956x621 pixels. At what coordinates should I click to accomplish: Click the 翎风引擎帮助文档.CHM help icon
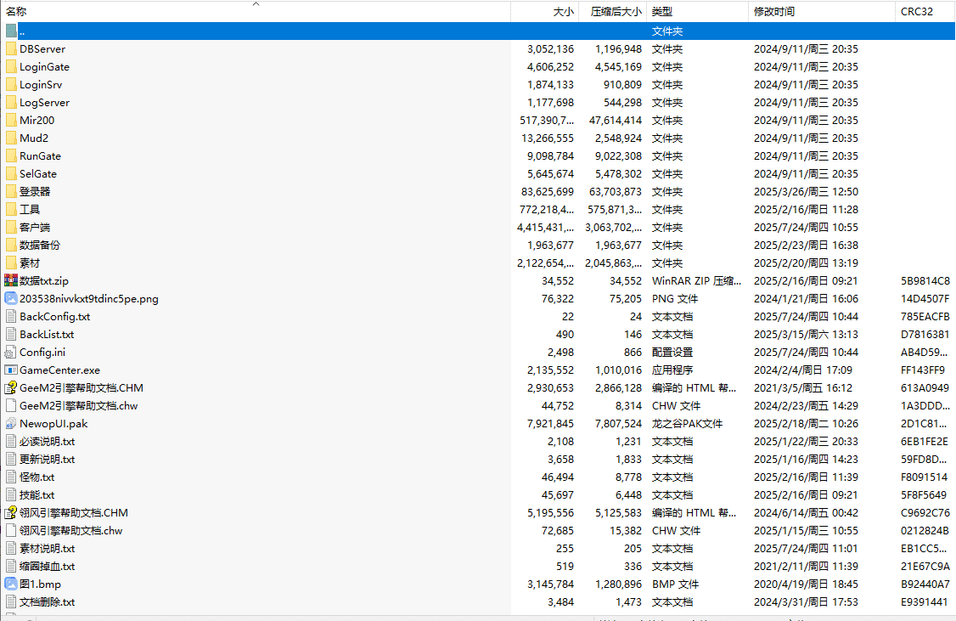[11, 512]
